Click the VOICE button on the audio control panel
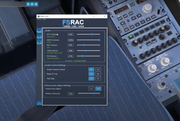 click(x=149, y=44)
